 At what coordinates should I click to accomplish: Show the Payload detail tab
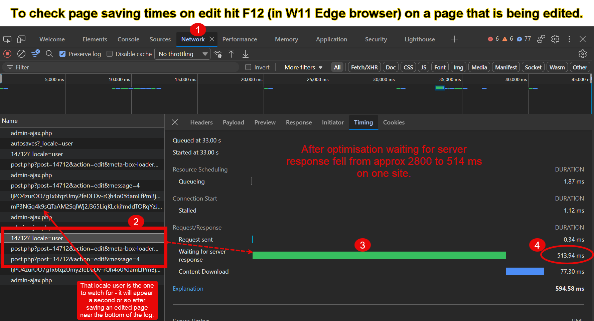(234, 122)
